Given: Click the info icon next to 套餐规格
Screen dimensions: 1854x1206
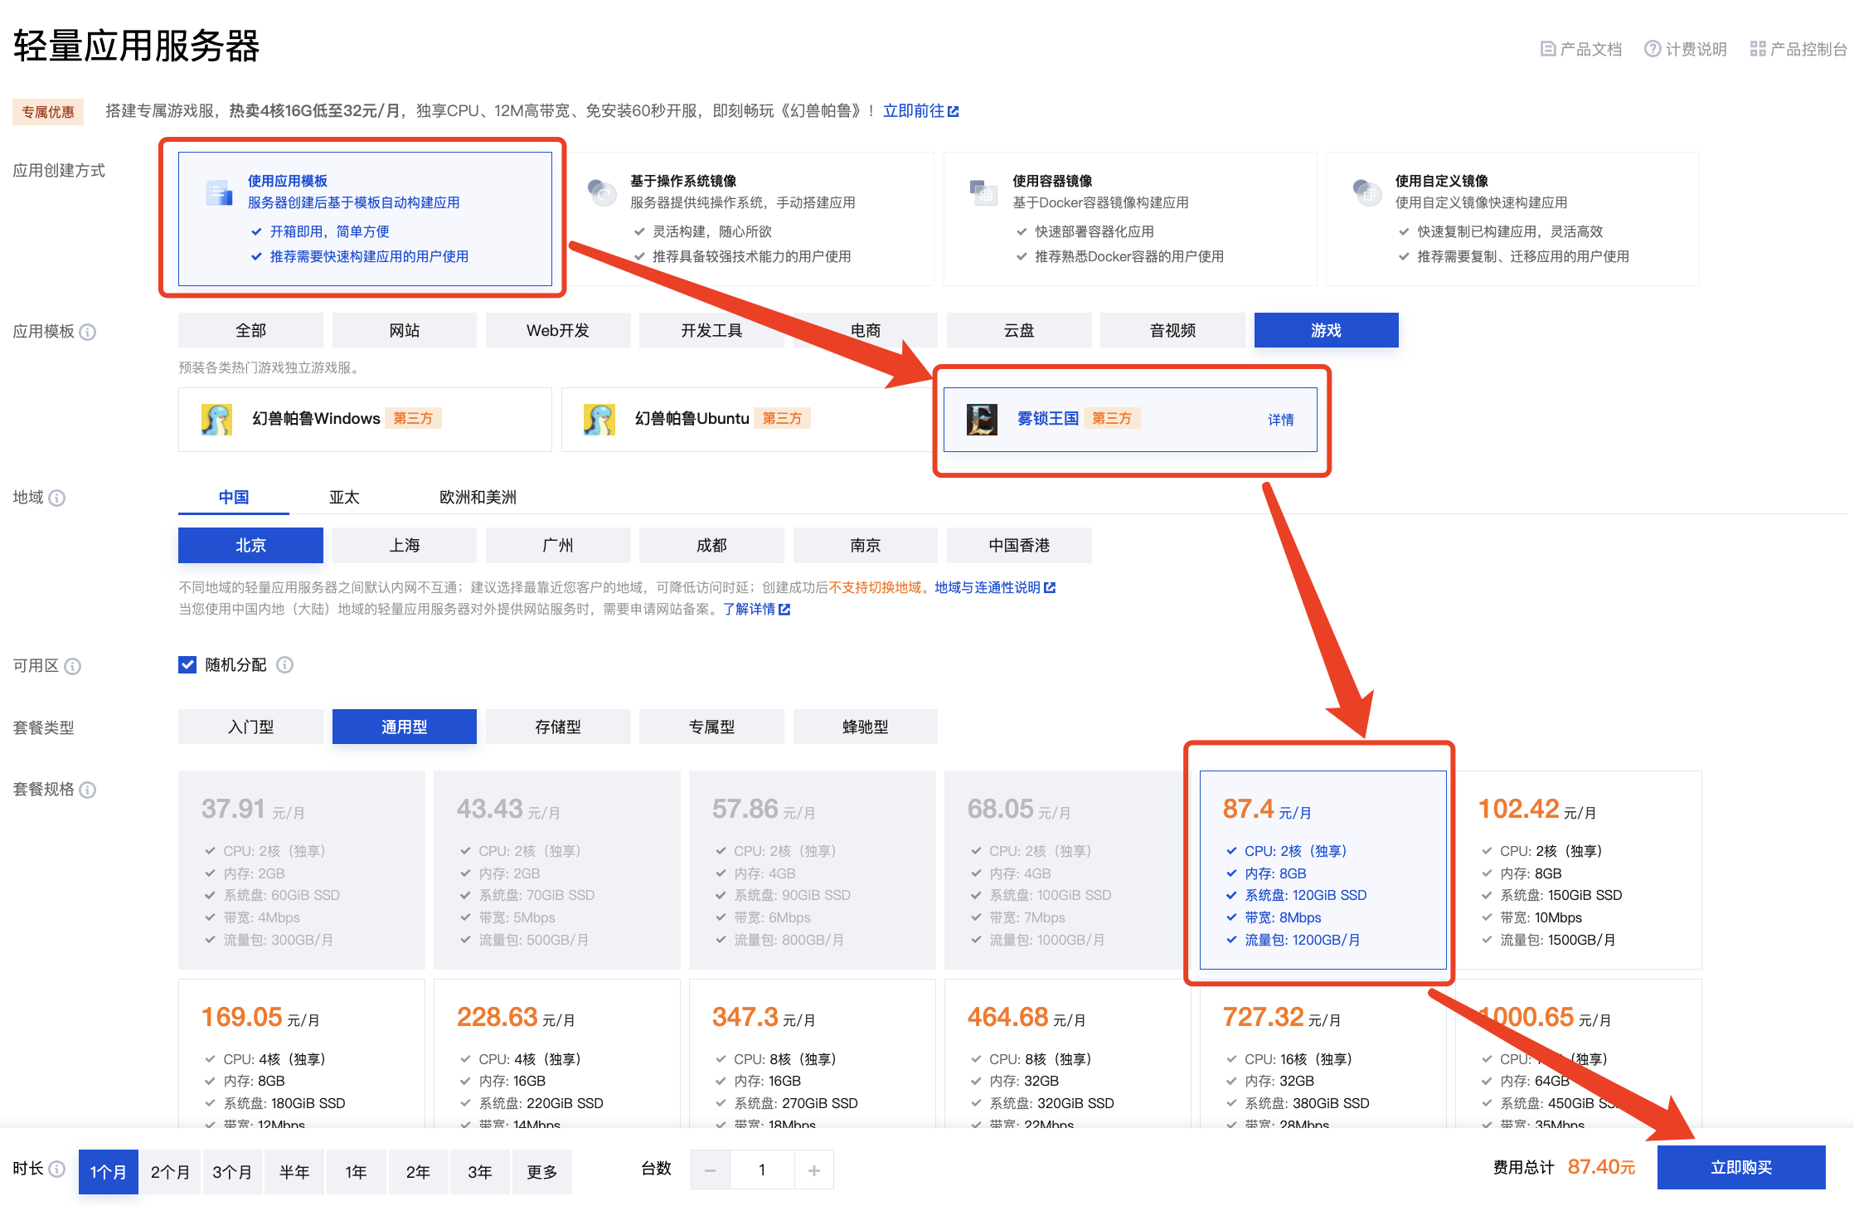Looking at the screenshot, I should coord(88,790).
